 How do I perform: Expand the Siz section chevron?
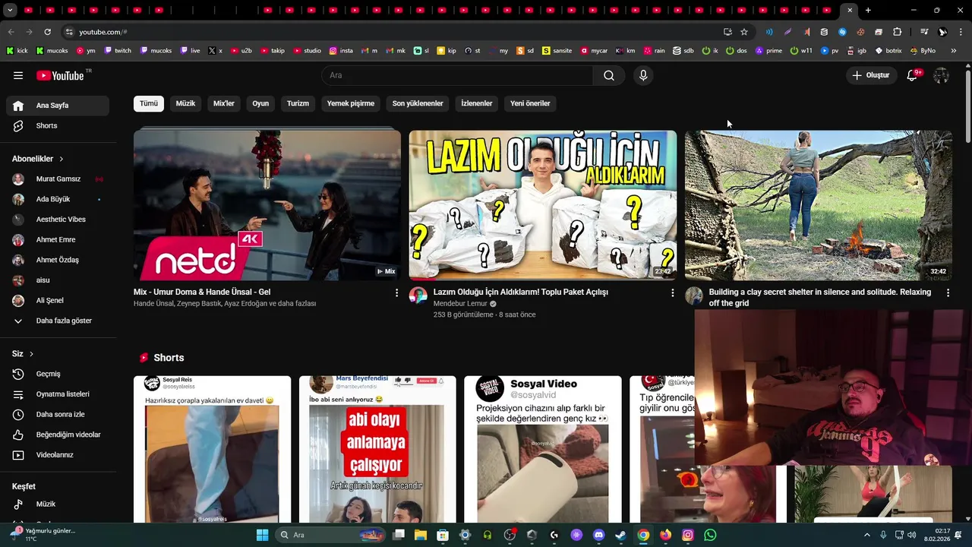pos(31,354)
